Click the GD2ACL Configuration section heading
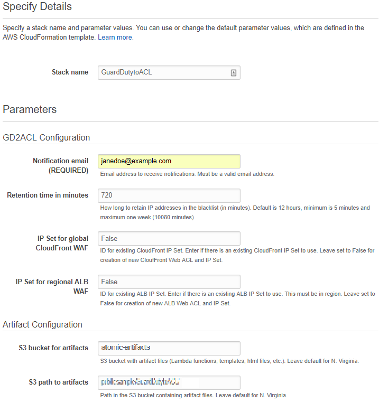 (x=46, y=138)
